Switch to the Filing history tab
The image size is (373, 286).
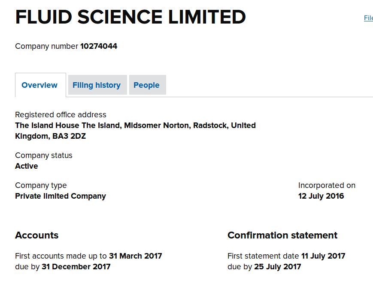(97, 85)
